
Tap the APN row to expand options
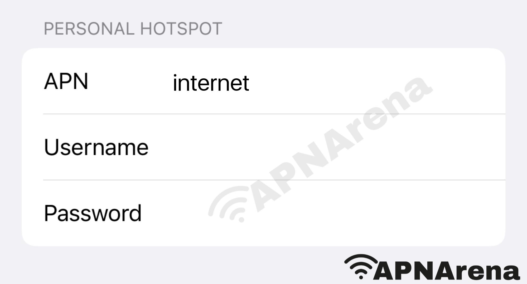[263, 82]
